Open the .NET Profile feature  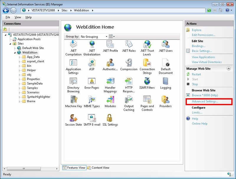pyautogui.click(x=110, y=46)
